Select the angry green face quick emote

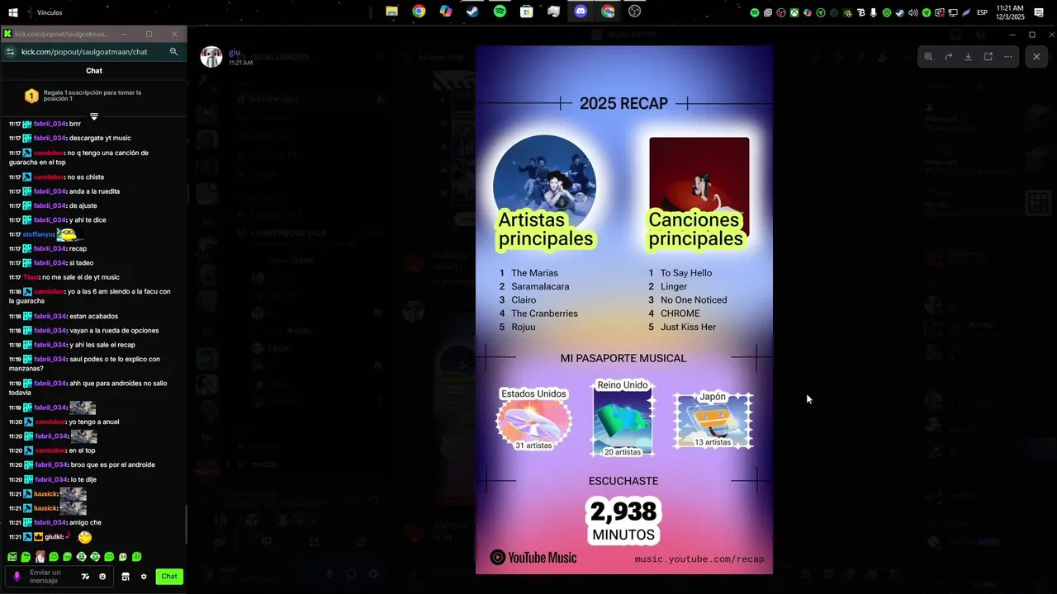click(x=12, y=557)
